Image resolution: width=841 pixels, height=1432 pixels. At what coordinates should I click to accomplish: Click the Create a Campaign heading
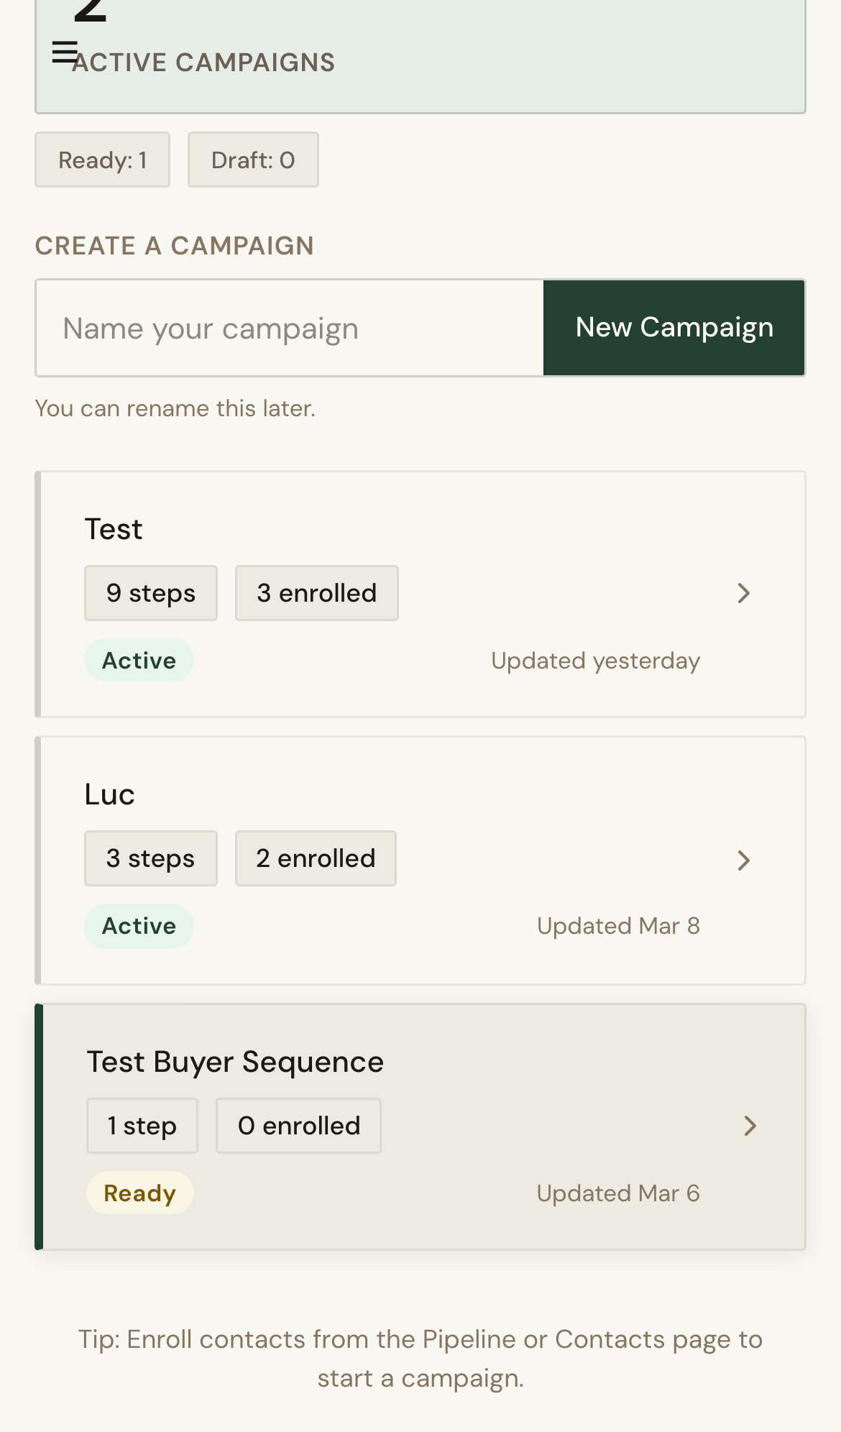coord(174,245)
